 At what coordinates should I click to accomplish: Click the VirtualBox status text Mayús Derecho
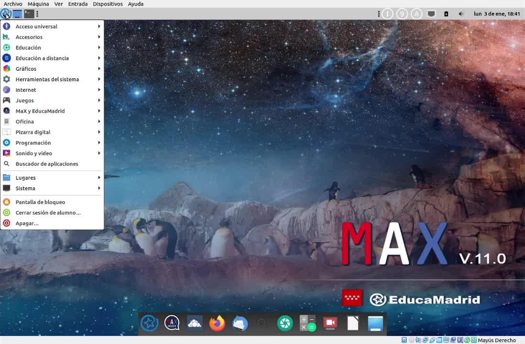[497, 340]
